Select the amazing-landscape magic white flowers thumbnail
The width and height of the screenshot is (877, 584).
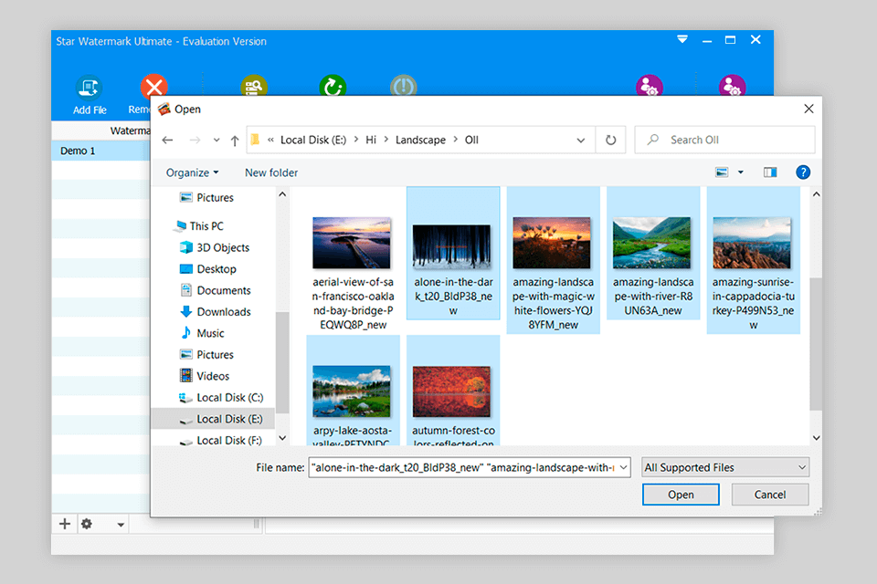point(552,244)
